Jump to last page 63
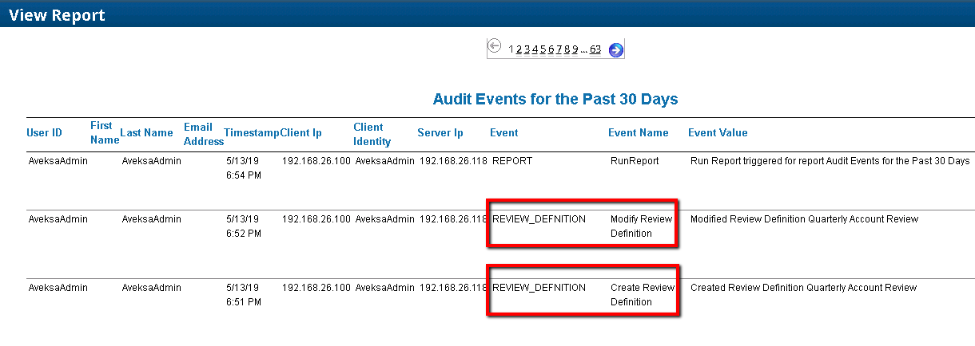Screen dimensions: 975x346 pyautogui.click(x=595, y=49)
